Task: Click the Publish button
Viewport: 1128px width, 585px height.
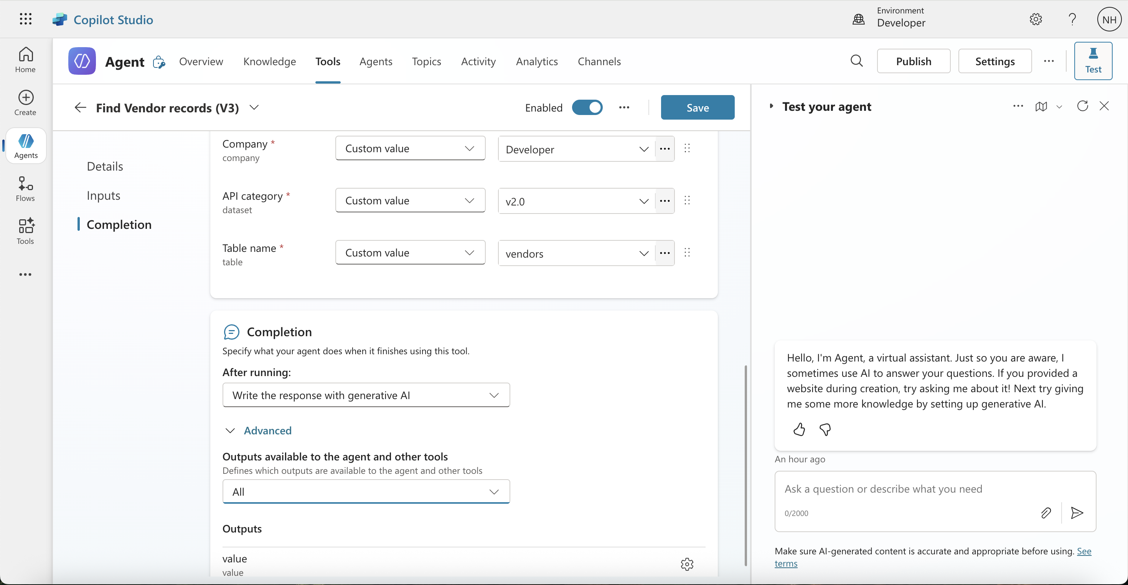Action: pos(913,61)
